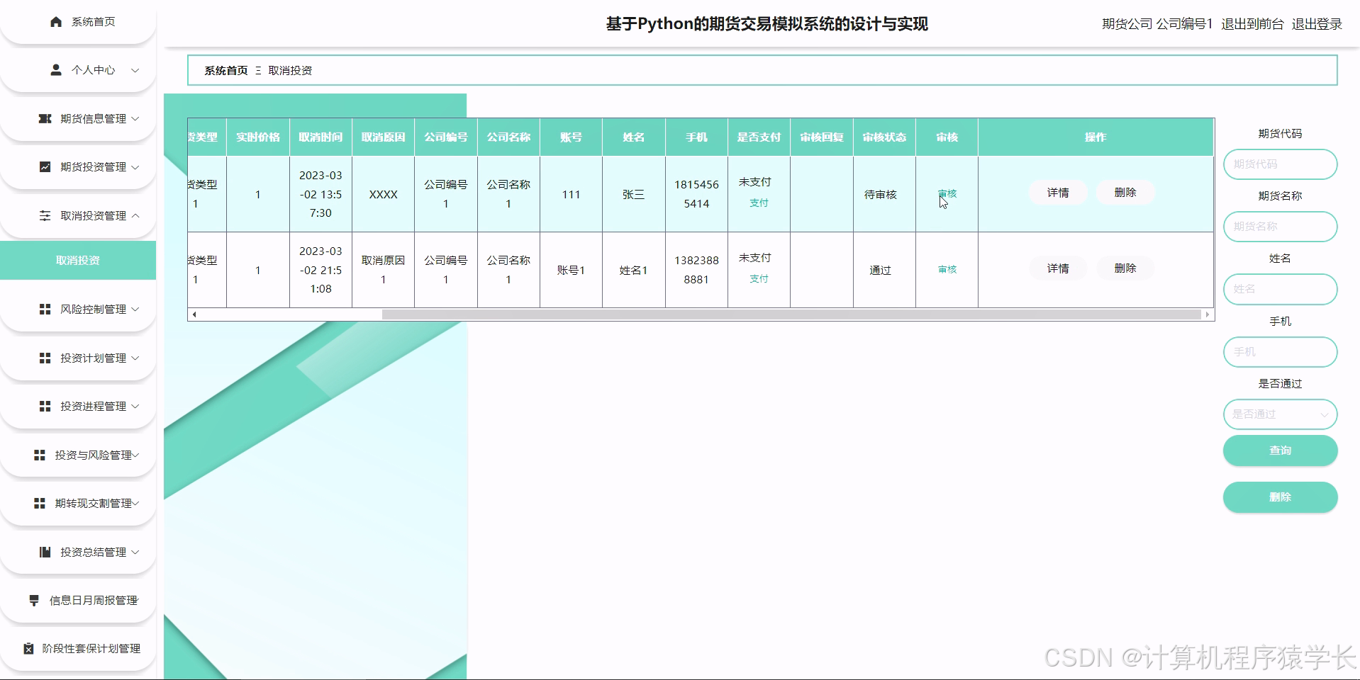Click the icon beside 期货信息管理

point(45,118)
